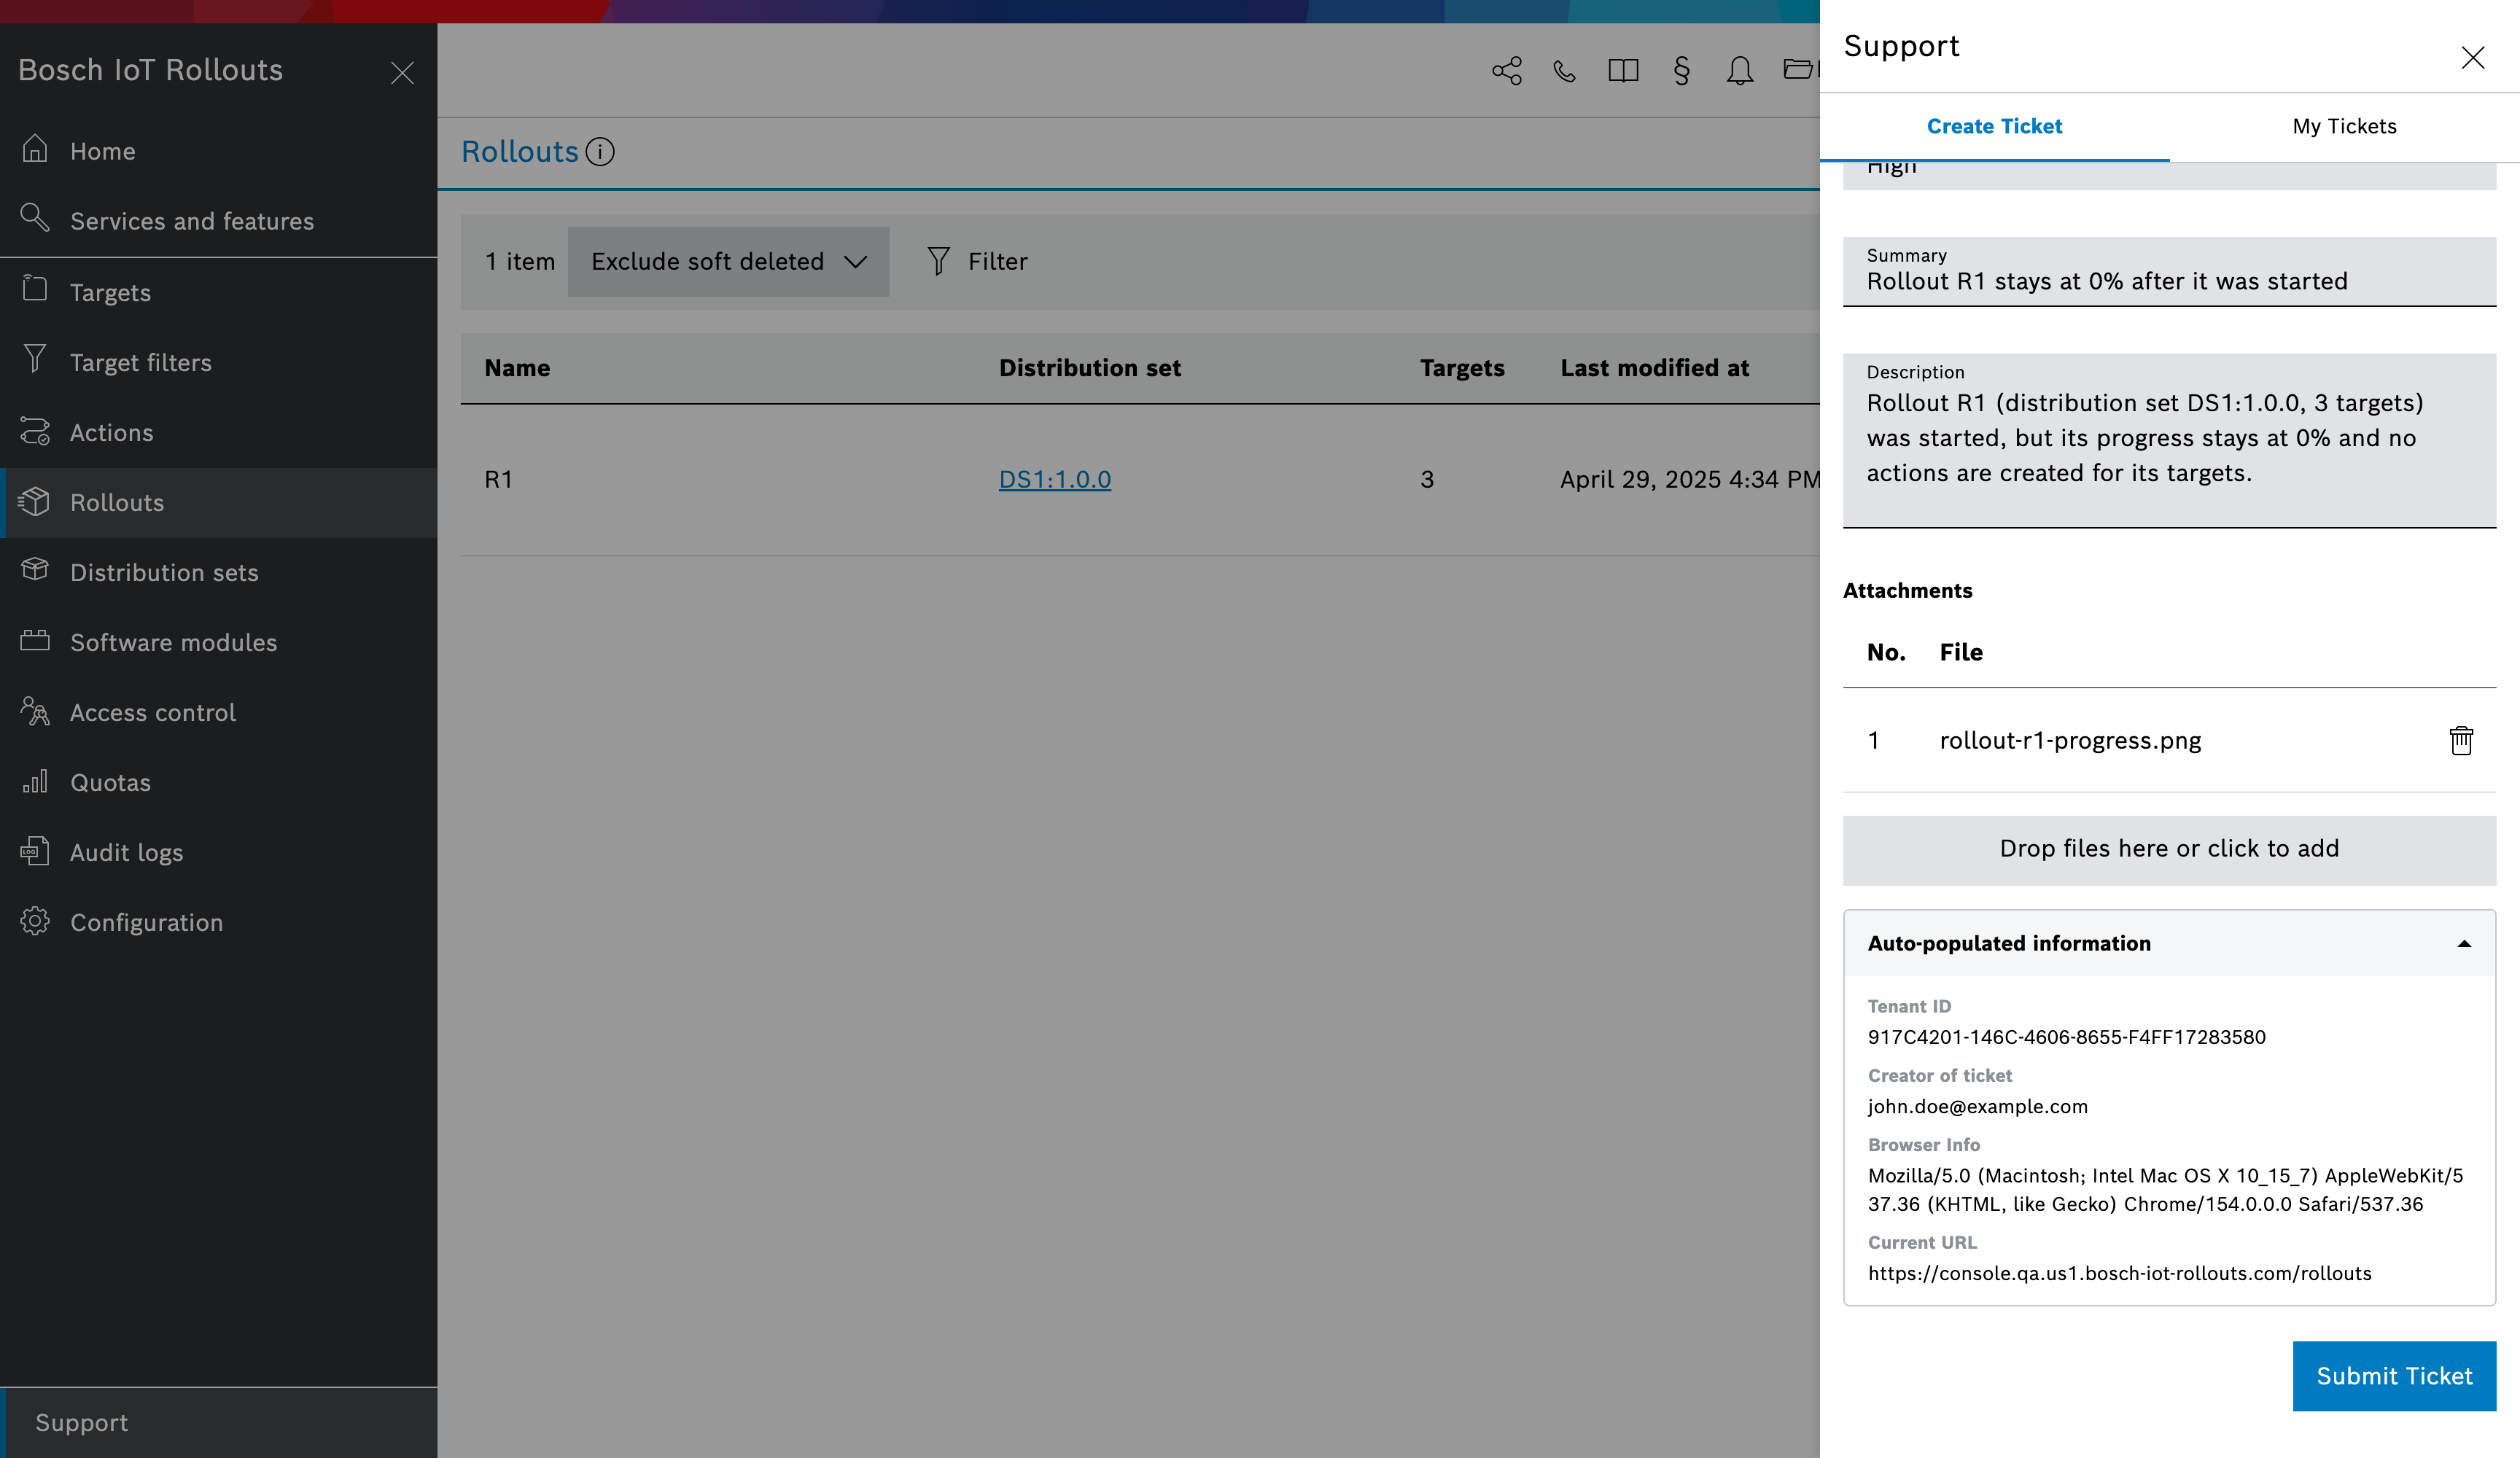Image resolution: width=2520 pixels, height=1458 pixels.
Task: Click the Tenant ID value
Action: tap(2066, 1037)
